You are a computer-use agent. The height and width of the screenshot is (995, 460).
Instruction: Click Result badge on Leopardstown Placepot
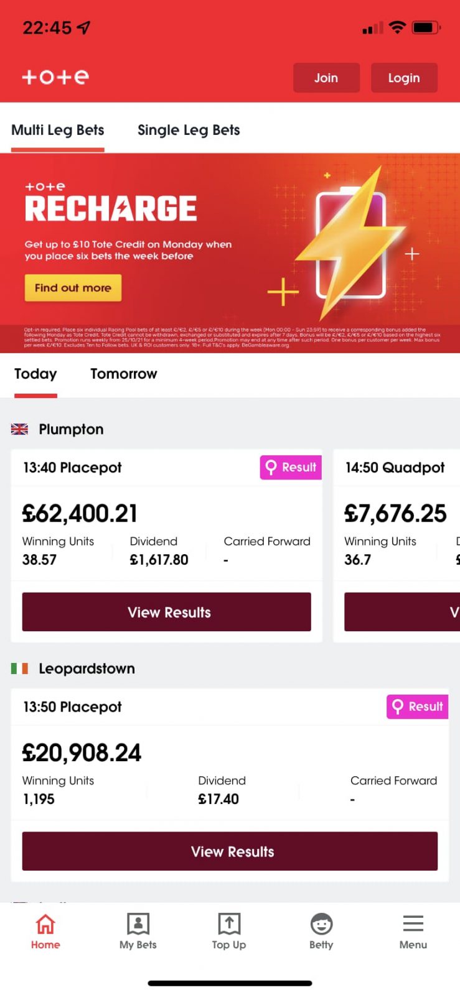tap(417, 706)
